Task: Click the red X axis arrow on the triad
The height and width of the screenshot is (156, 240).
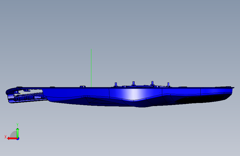Action: [12, 139]
